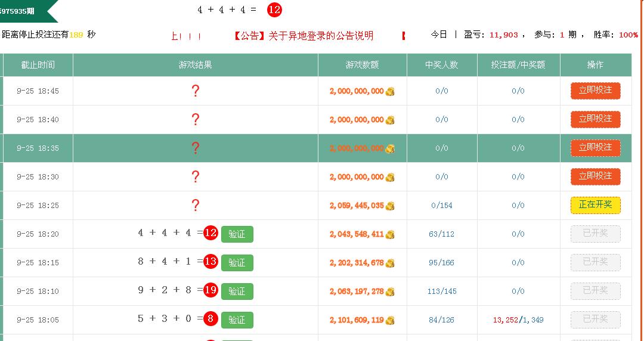Image resolution: width=644 pixels, height=341 pixels.
Task: Click 立即投注 button for 18:45 round
Action: 595,91
